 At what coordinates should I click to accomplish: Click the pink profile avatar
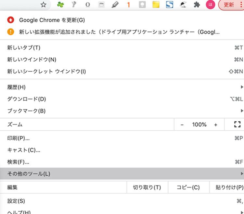210,5
